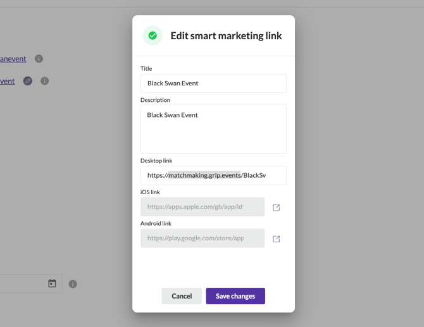Click the green checkmark icon in modal header
Image resolution: width=424 pixels, height=327 pixels.
[x=153, y=36]
